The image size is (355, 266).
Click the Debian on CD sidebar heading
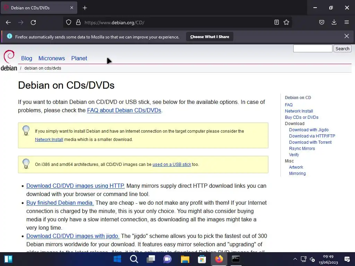click(298, 97)
